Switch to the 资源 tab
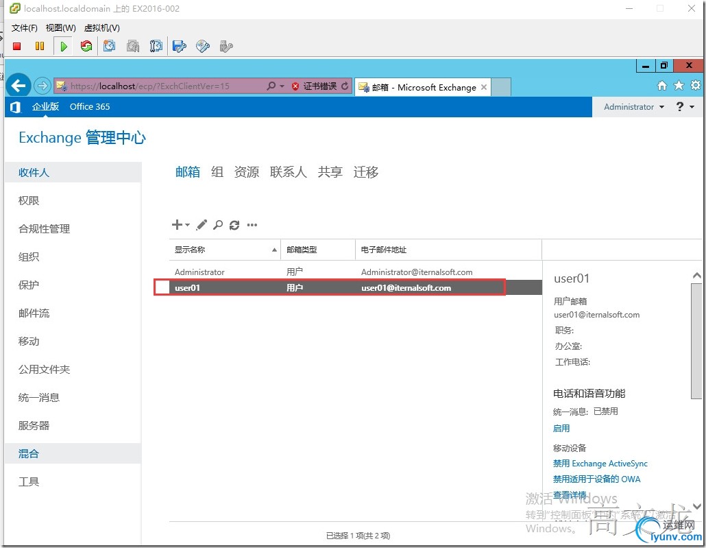Image resolution: width=706 pixels, height=548 pixels. pos(246,171)
